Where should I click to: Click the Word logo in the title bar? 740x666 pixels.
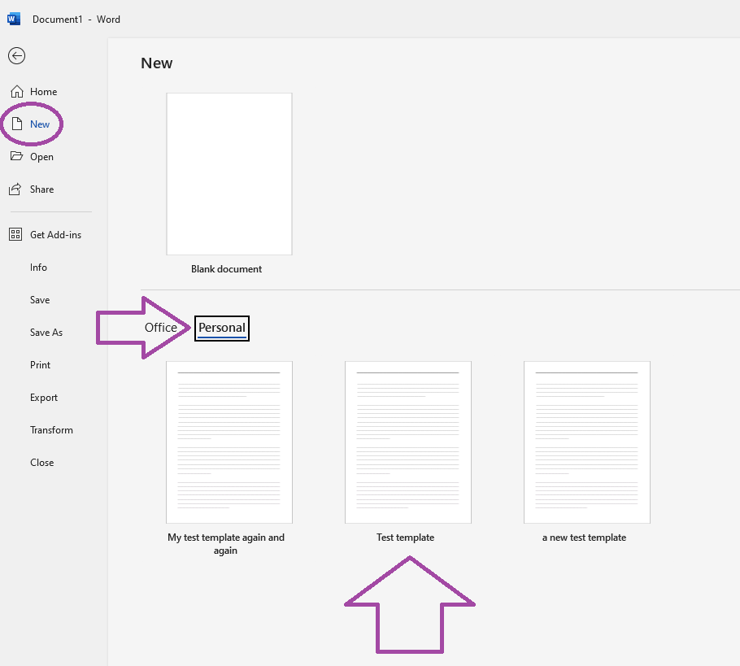tap(13, 18)
